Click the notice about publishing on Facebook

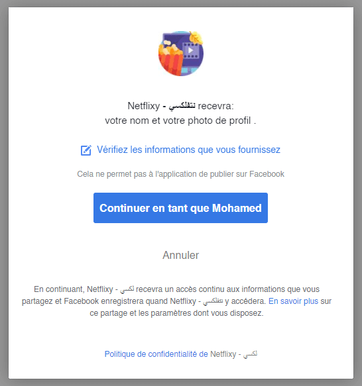click(180, 174)
